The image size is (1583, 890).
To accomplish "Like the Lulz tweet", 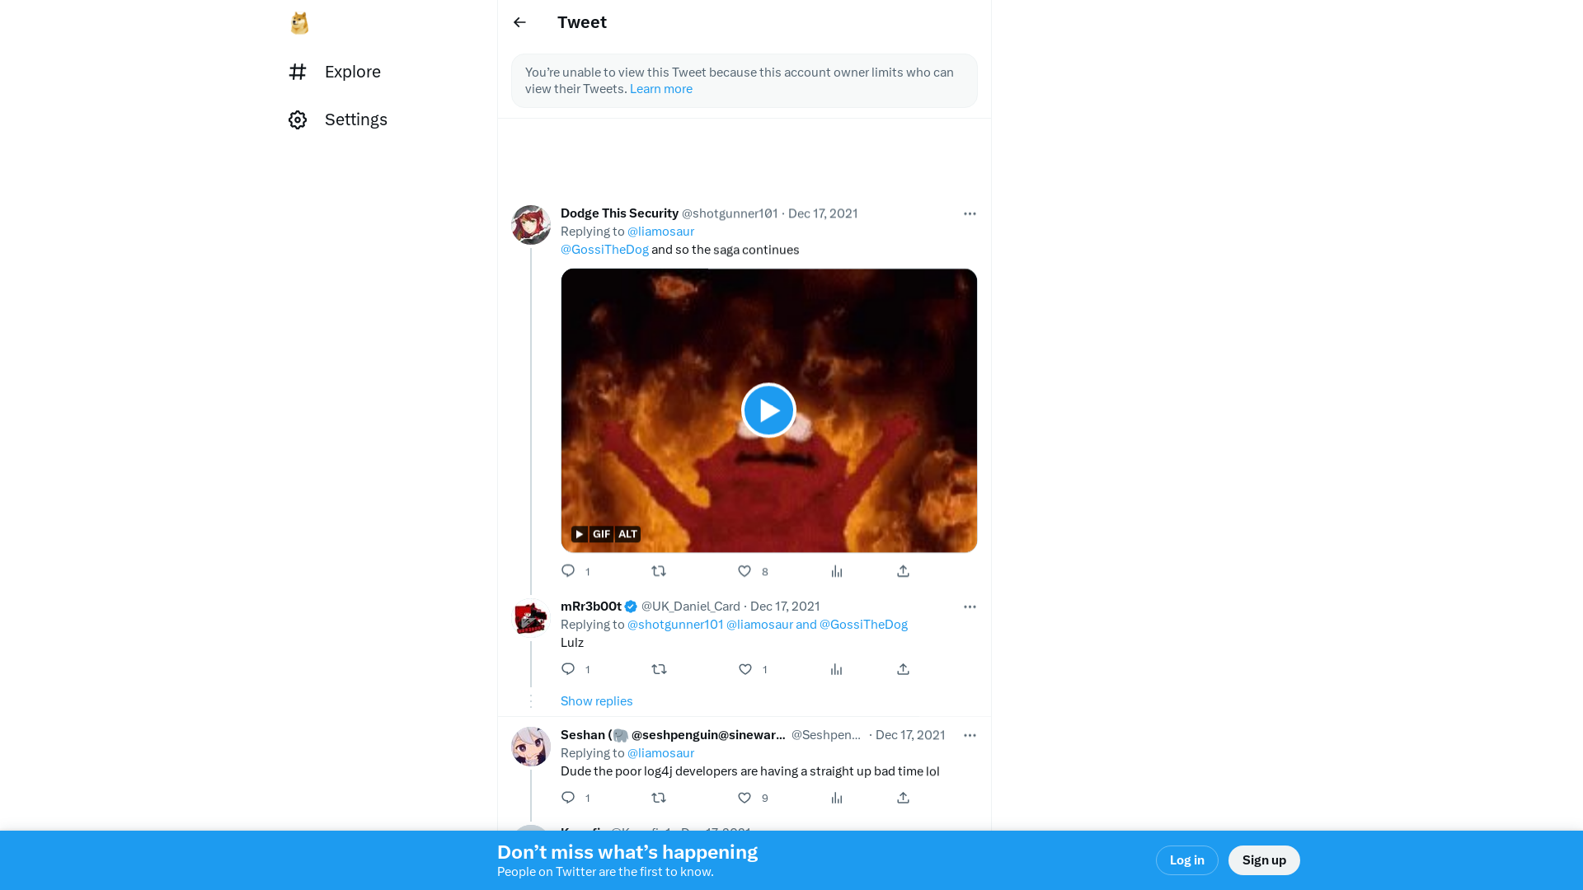I will click(x=745, y=669).
